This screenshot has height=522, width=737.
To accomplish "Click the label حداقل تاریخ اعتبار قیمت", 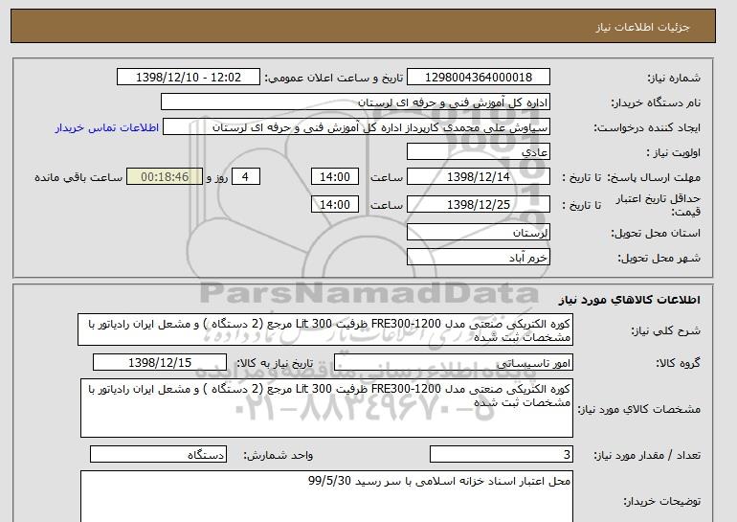I will (x=659, y=205).
